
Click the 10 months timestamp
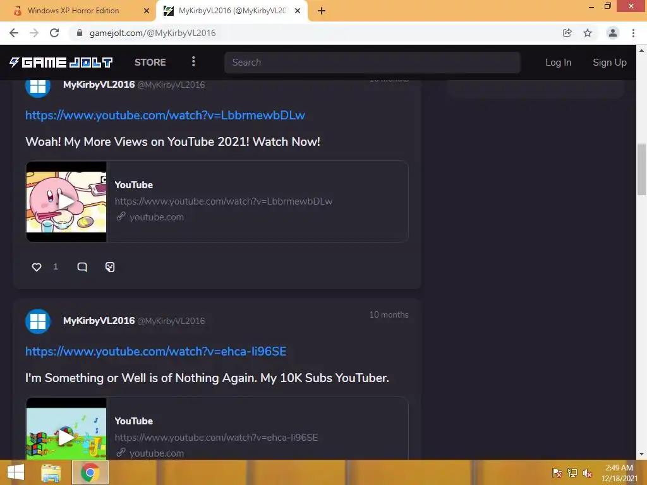389,314
